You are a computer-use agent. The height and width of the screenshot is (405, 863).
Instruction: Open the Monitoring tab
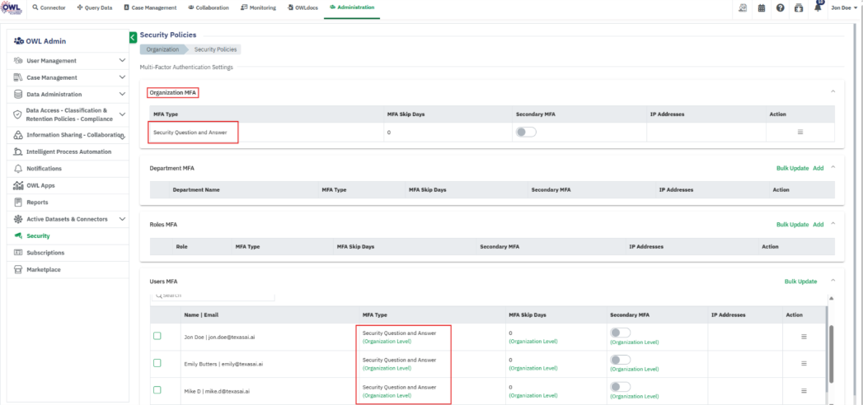259,7
